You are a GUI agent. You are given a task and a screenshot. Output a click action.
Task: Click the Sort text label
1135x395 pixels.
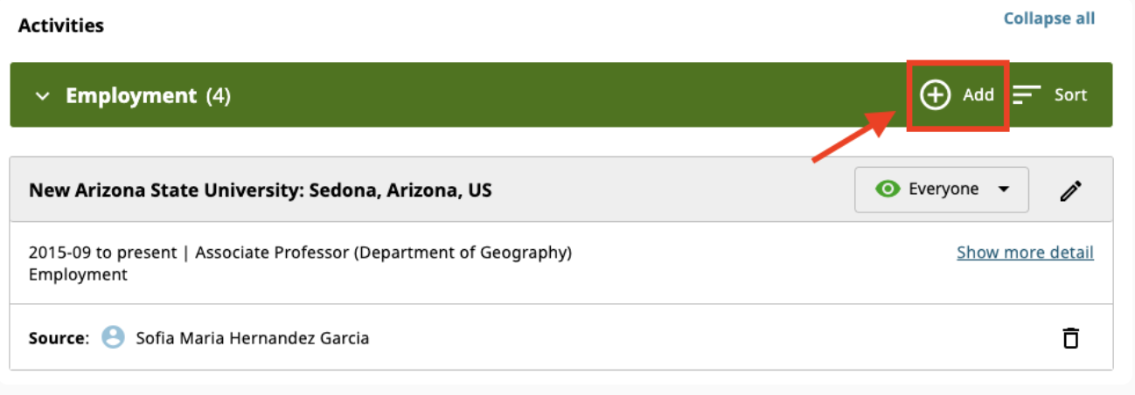click(1070, 95)
